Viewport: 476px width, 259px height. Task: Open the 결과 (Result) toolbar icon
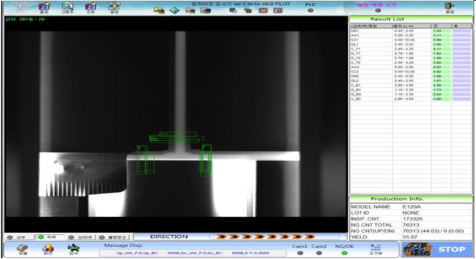pos(44,7)
